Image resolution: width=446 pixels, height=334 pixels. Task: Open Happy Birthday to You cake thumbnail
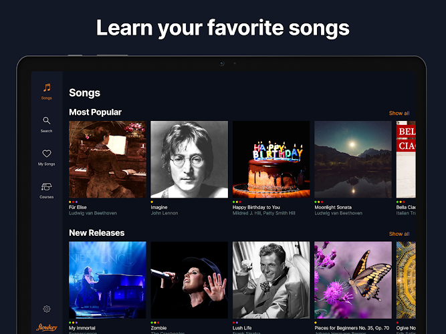271,159
